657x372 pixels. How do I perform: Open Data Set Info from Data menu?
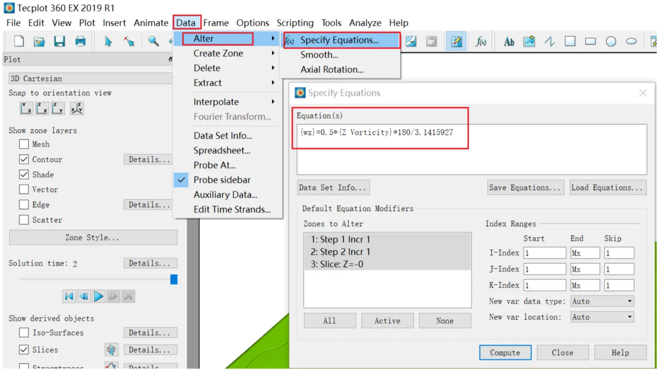[x=227, y=136]
